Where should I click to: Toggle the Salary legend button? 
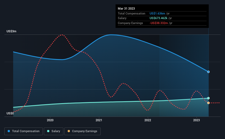click(x=53, y=131)
